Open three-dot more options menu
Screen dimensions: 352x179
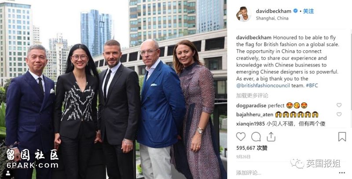(342, 173)
